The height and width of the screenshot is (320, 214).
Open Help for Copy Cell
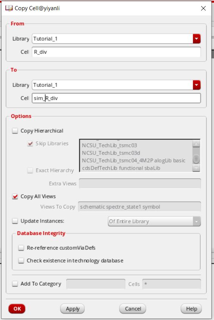click(191, 309)
